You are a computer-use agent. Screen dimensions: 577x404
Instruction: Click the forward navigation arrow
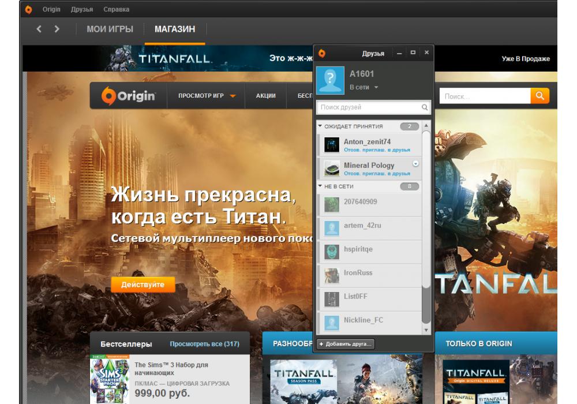click(57, 29)
